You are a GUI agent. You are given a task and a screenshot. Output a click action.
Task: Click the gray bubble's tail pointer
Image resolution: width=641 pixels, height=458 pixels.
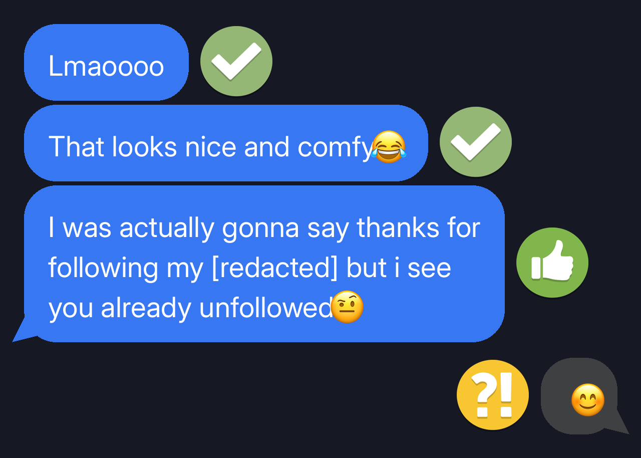click(617, 423)
